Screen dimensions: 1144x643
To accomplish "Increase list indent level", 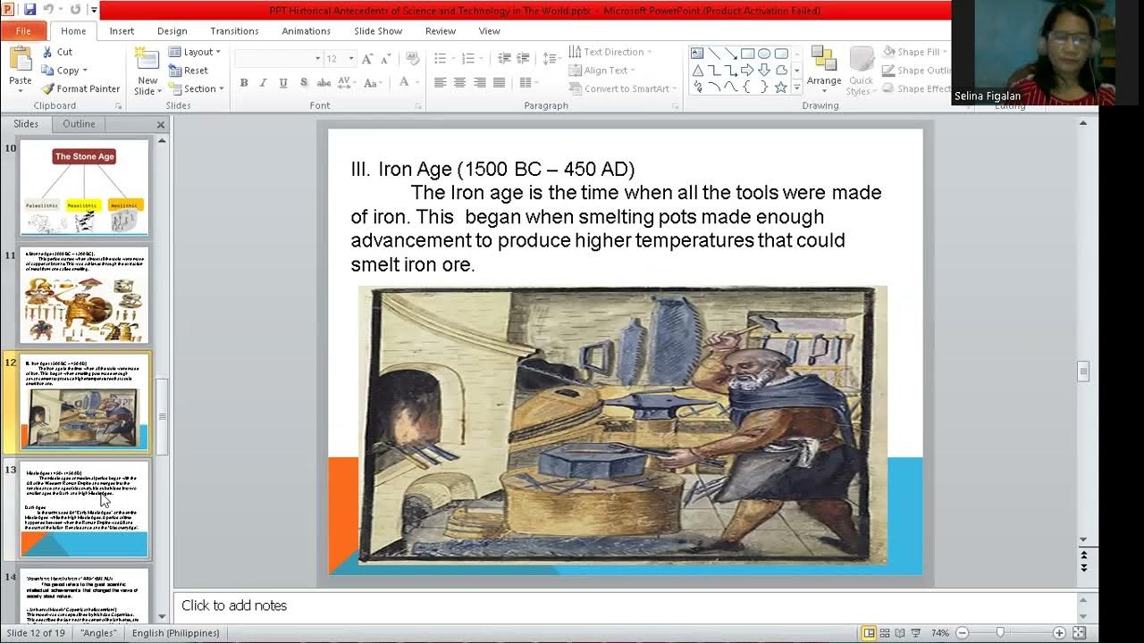I will pyautogui.click(x=524, y=58).
